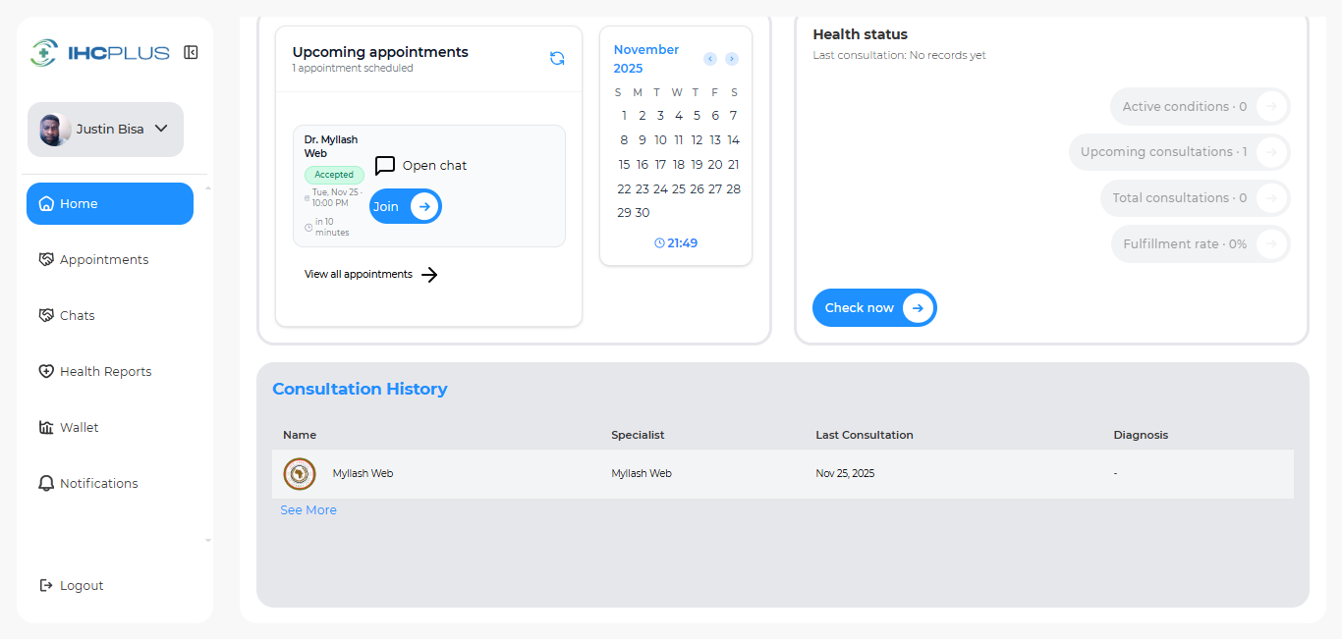Click the Open chat speech bubble icon
1342x639 pixels.
[x=385, y=166]
